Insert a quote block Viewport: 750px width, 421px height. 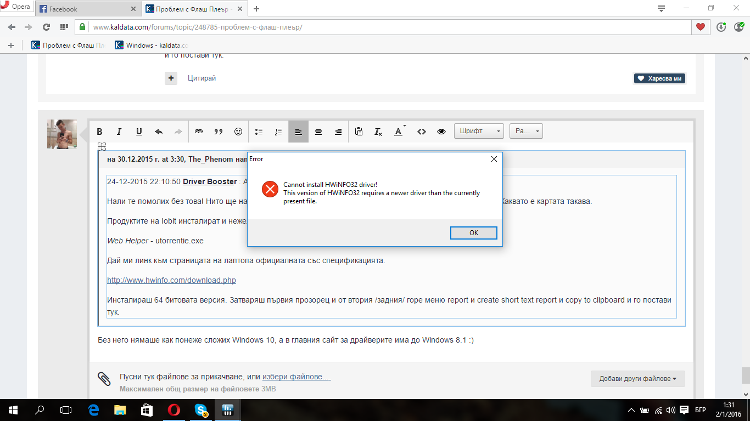[x=219, y=132]
